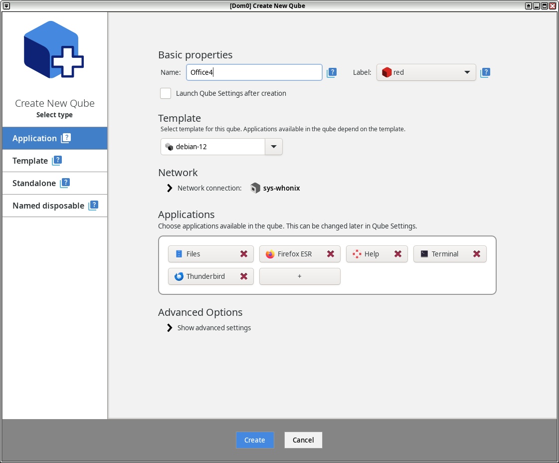Click help icon beside Template type

(57, 161)
